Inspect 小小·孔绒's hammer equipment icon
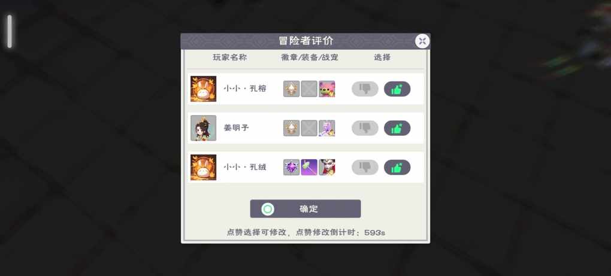Screen dimensions: 611x276 click(x=309, y=168)
